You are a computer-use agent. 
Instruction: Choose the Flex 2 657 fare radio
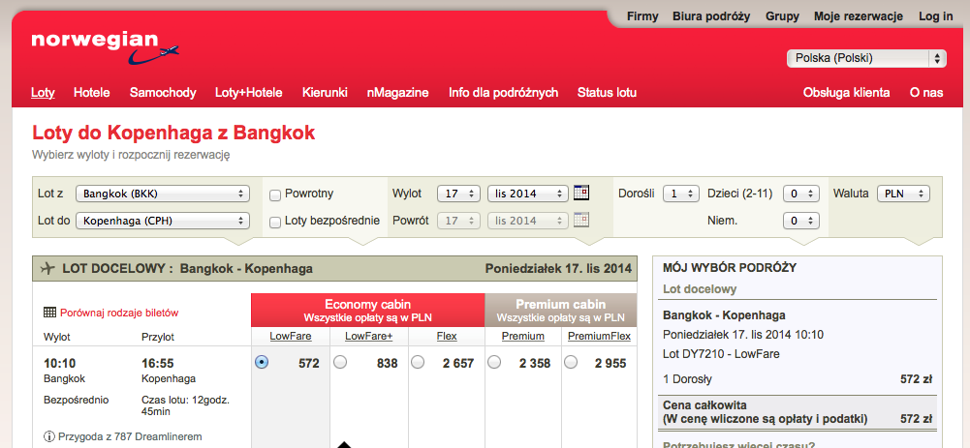pyautogui.click(x=418, y=363)
